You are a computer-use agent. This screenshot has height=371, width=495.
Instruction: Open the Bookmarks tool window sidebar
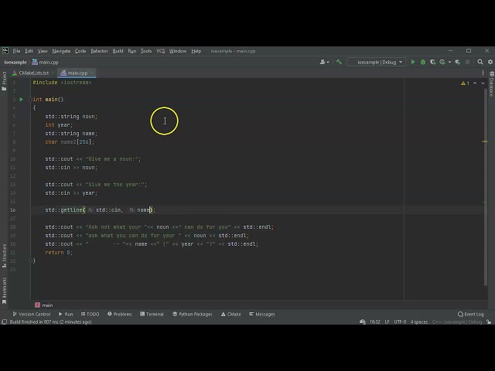coord(4,291)
